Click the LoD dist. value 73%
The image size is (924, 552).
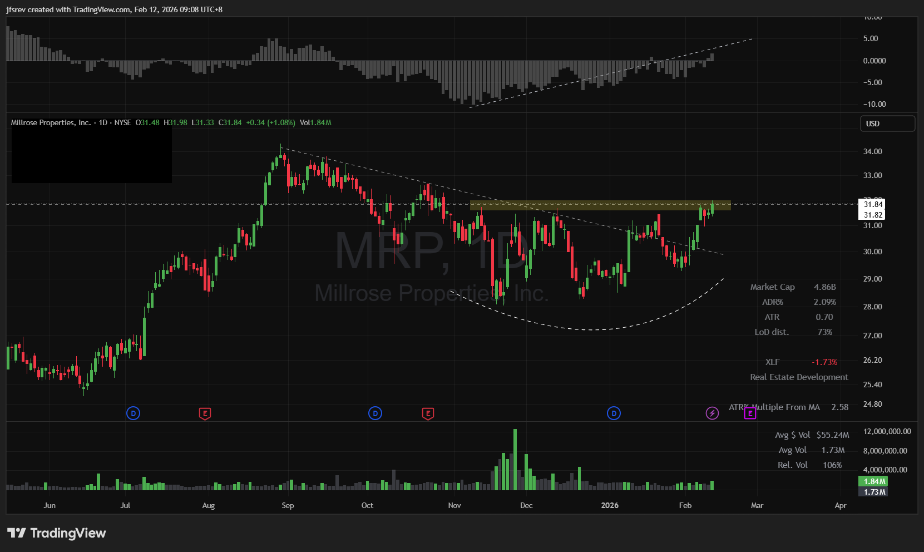[x=825, y=332]
